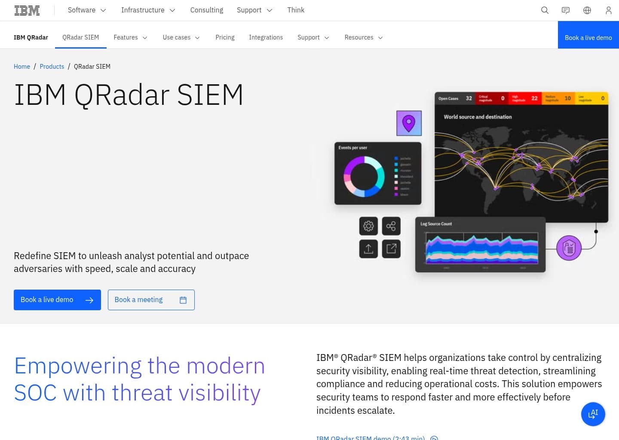Open the Consulting menu item
The image size is (619, 440).
pyautogui.click(x=207, y=10)
